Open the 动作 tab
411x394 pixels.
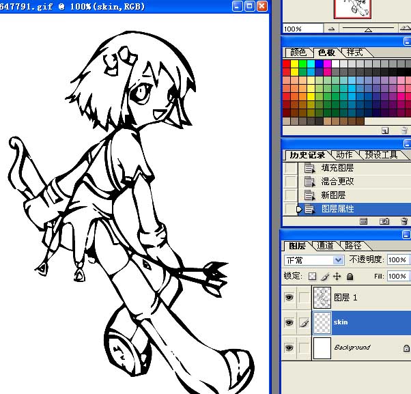pyautogui.click(x=344, y=155)
